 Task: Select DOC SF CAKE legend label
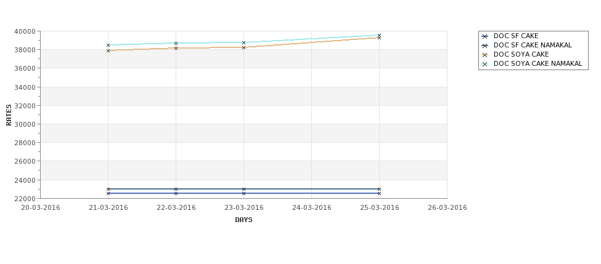[x=516, y=36]
